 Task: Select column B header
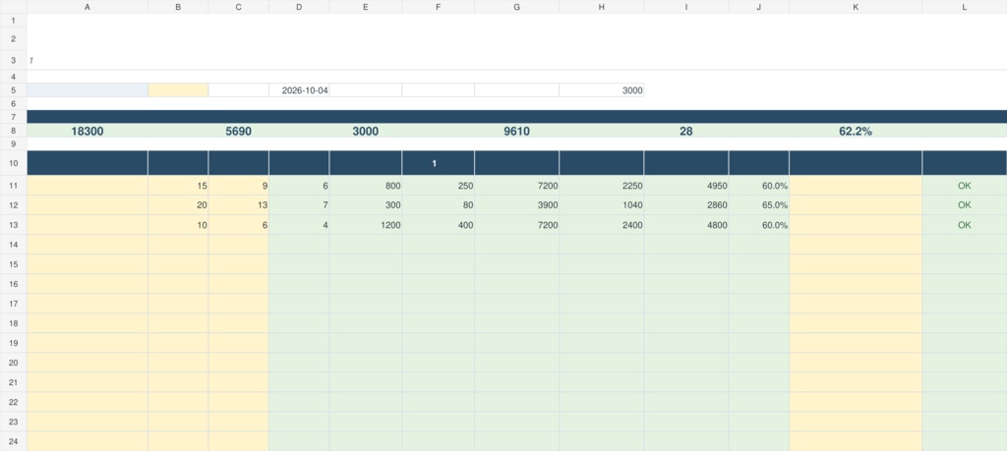(178, 7)
